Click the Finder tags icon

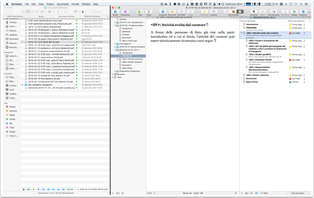65,12
